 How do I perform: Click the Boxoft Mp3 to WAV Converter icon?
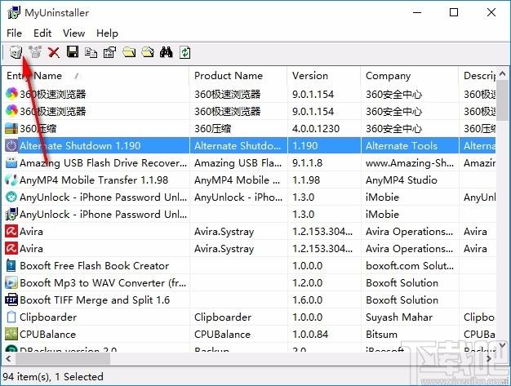tap(11, 282)
